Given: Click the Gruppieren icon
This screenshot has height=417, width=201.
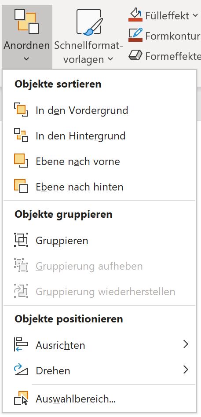Looking at the screenshot, I should tap(21, 240).
